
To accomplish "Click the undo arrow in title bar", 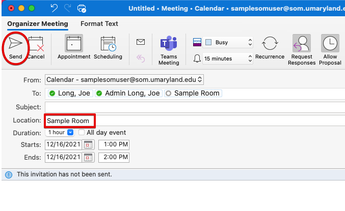I will coord(55,9).
